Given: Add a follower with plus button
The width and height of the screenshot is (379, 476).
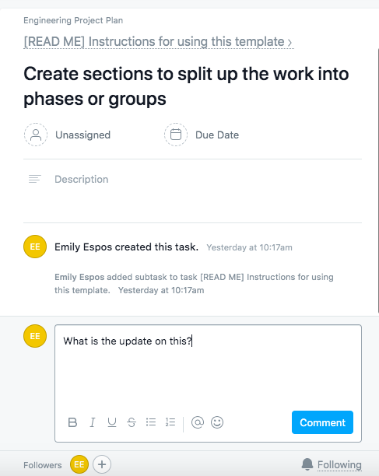Looking at the screenshot, I should (102, 464).
